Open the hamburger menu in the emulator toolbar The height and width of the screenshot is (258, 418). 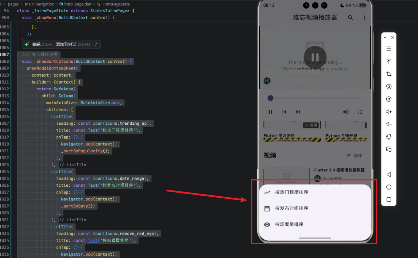[x=389, y=49]
